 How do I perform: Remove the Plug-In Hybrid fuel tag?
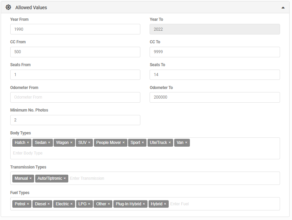(144, 204)
